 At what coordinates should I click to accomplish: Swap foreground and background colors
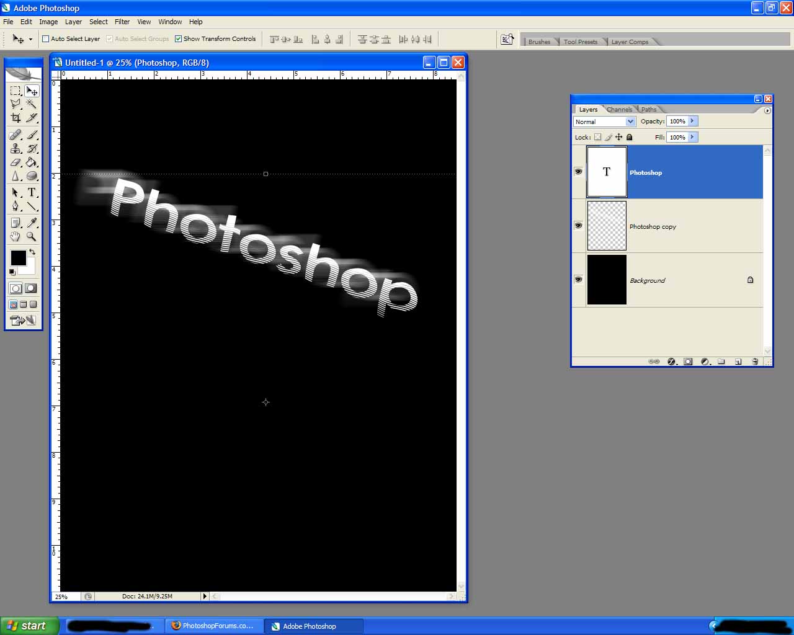click(32, 252)
